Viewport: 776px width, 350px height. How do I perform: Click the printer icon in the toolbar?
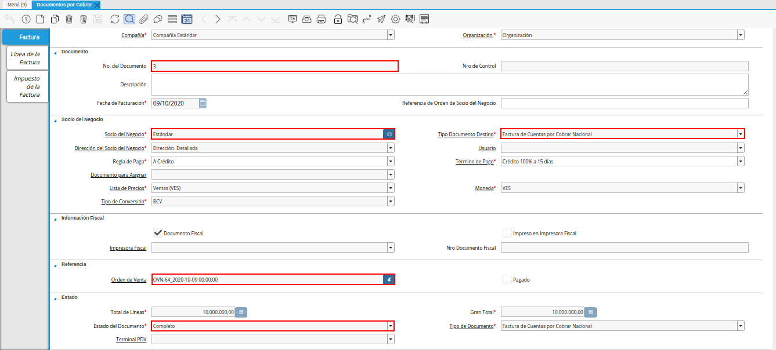point(321,19)
